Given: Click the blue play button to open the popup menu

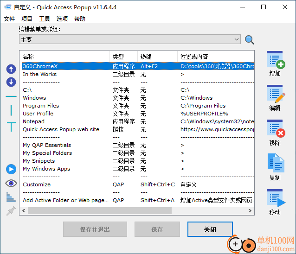Looking at the screenshot, I should tap(11, 169).
